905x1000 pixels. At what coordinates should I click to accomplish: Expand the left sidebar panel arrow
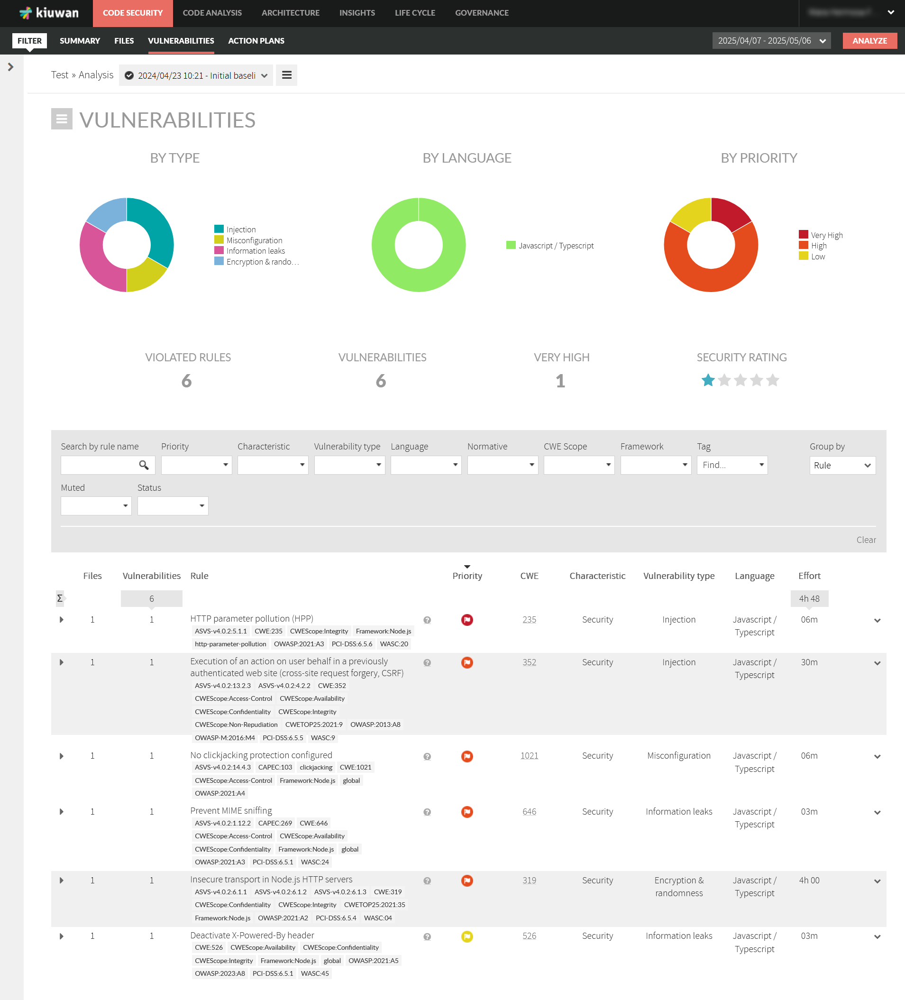pyautogui.click(x=10, y=67)
